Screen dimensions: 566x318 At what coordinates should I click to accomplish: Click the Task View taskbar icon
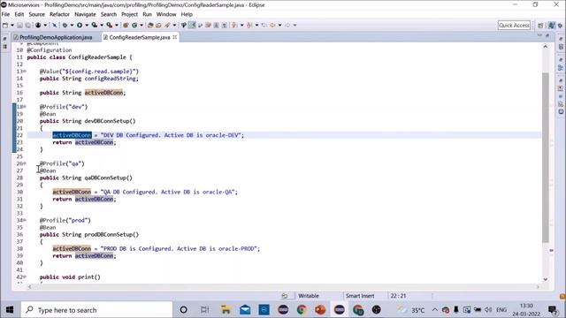tap(204, 310)
